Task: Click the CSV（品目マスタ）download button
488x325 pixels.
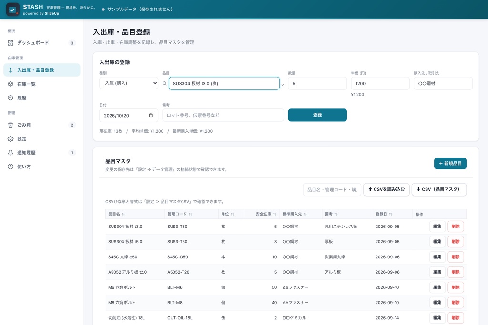Action: pos(439,189)
